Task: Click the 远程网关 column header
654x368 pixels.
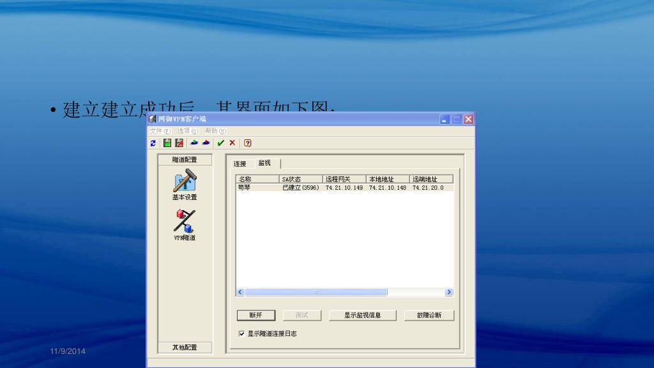Action: 344,179
